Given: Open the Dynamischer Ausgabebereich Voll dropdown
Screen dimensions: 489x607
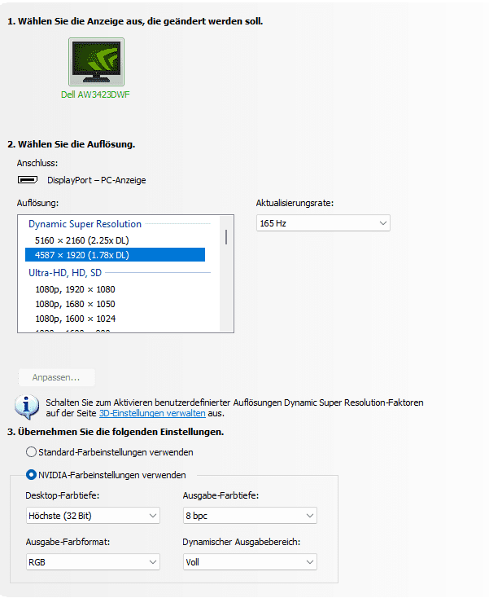Looking at the screenshot, I should [x=250, y=562].
